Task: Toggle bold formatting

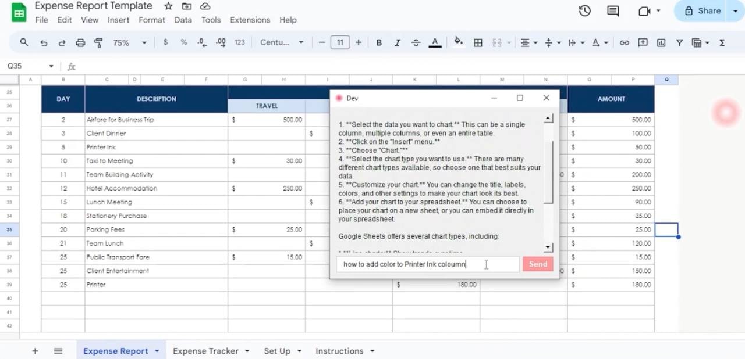Action: tap(379, 42)
